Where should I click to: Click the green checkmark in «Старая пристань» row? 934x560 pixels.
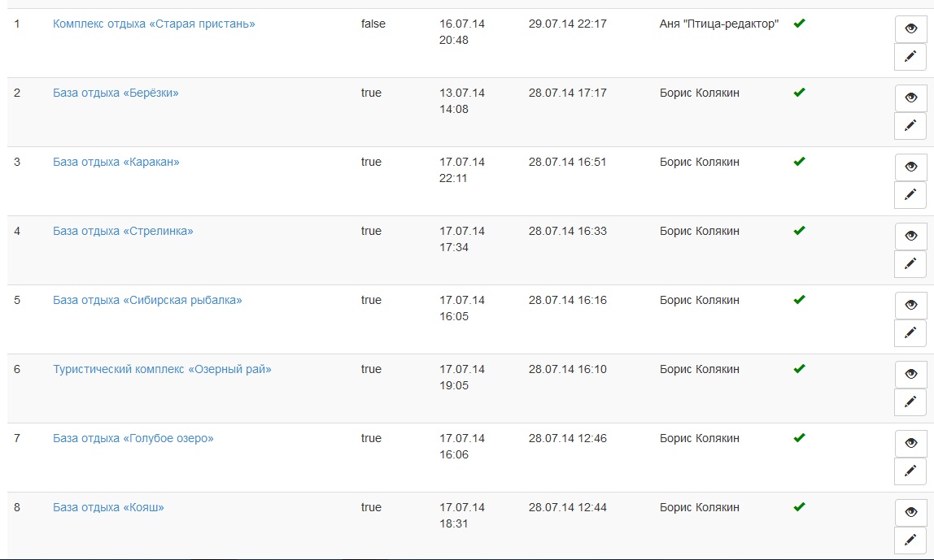(800, 24)
